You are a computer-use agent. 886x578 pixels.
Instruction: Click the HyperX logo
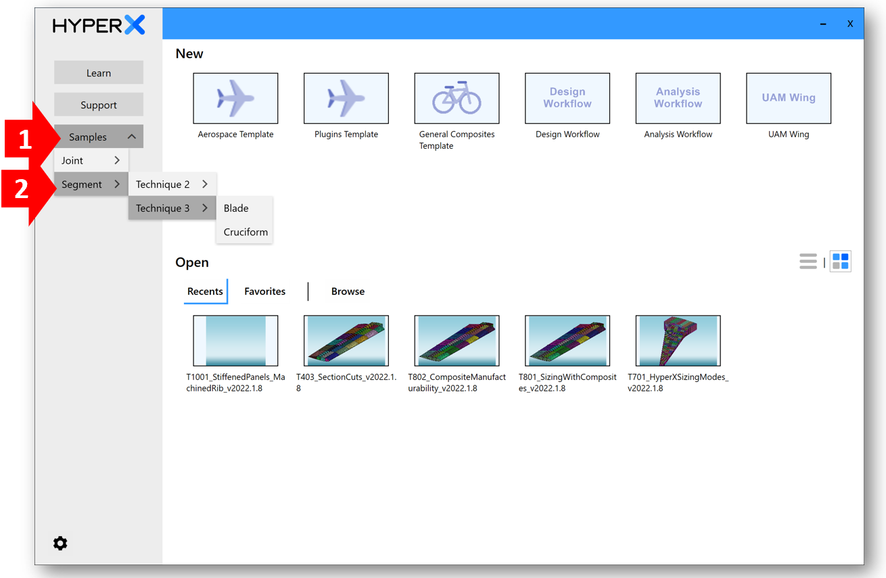tap(99, 26)
